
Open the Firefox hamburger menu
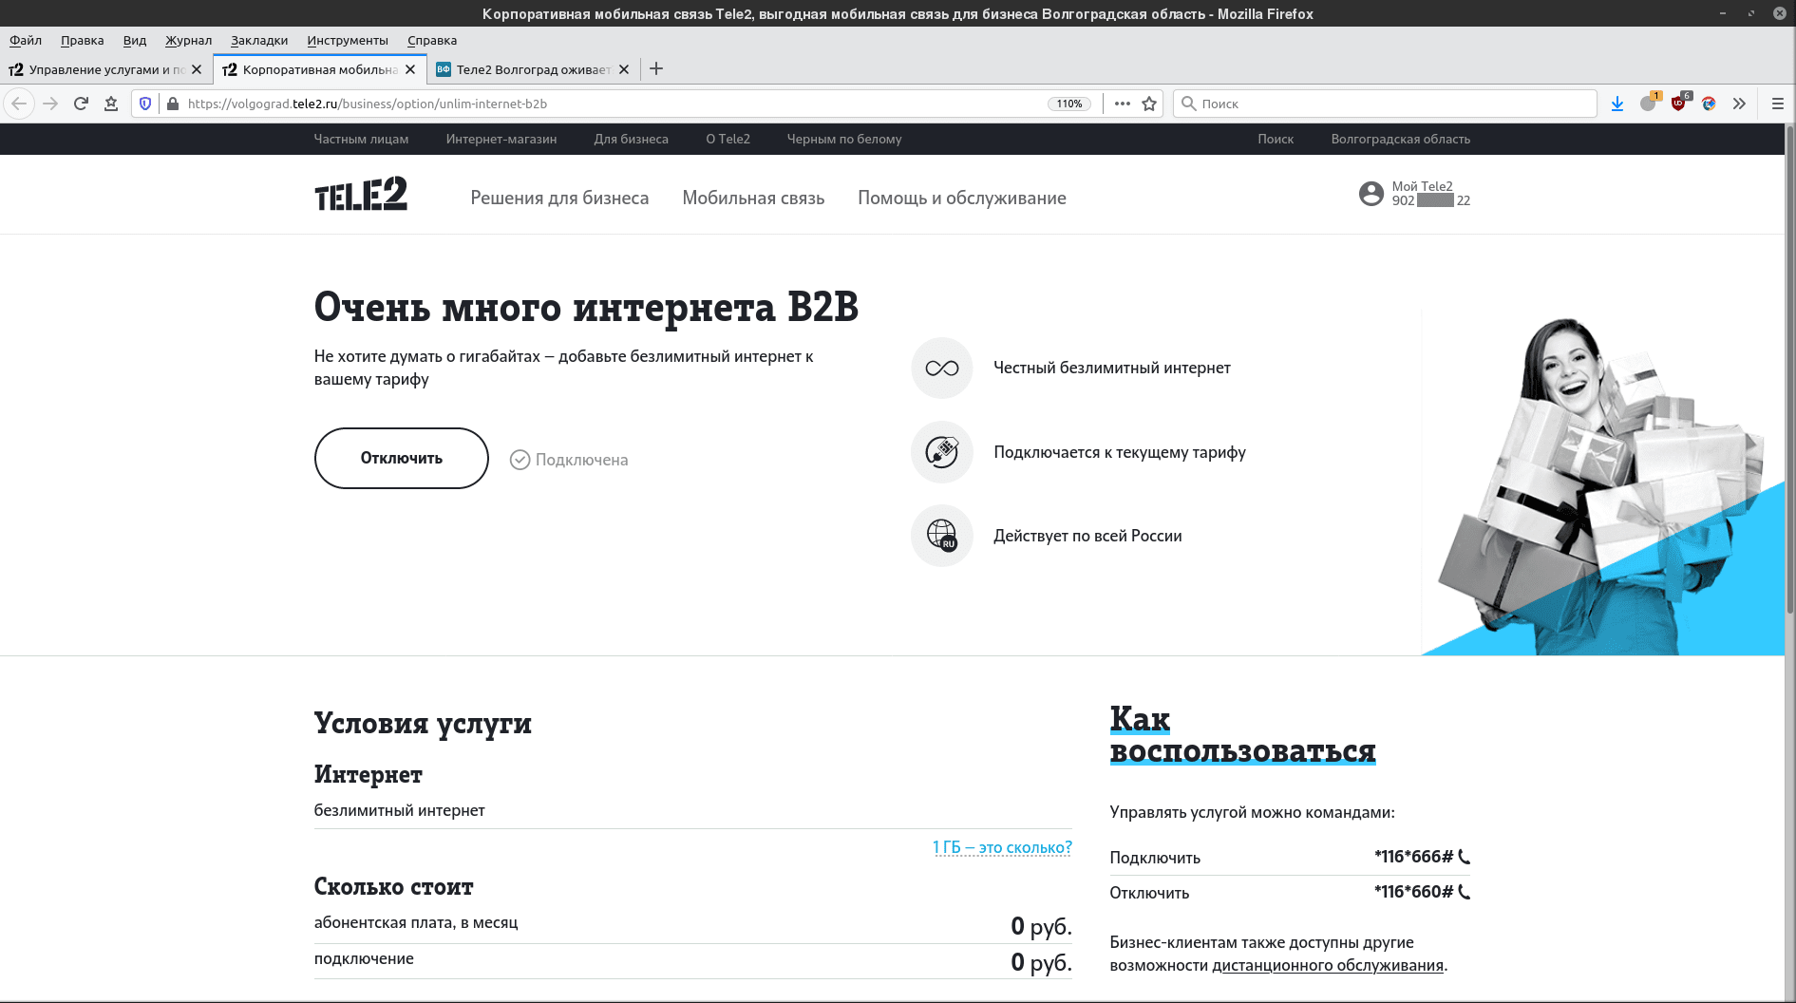tap(1777, 104)
